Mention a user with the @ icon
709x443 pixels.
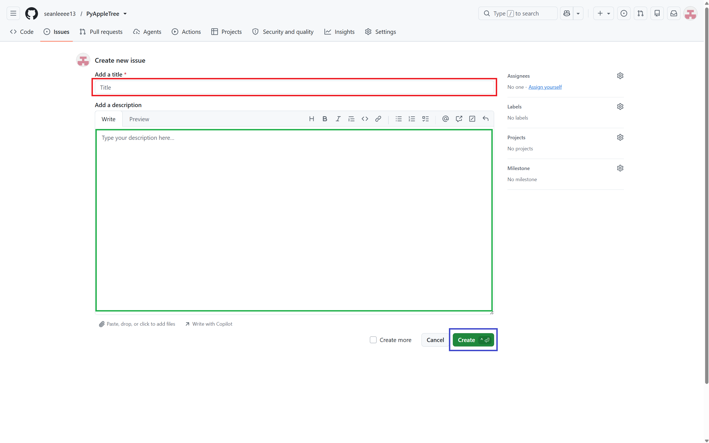(x=445, y=119)
